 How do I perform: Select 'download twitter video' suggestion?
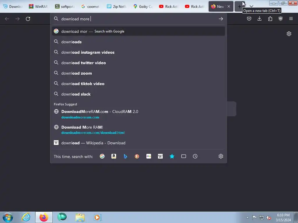pos(138,63)
